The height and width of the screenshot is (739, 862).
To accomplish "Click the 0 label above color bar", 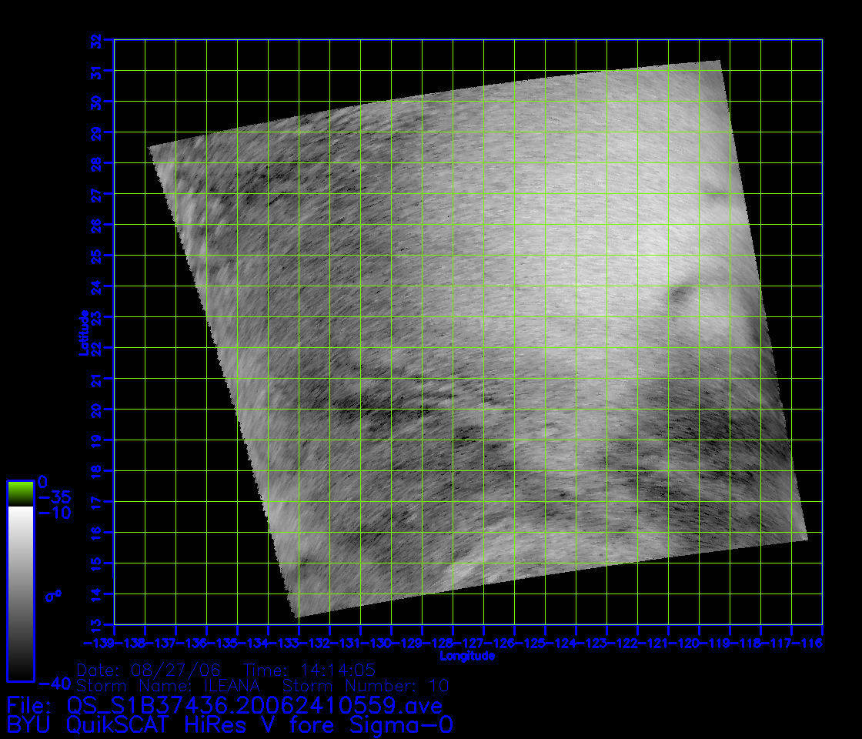I will pos(43,480).
